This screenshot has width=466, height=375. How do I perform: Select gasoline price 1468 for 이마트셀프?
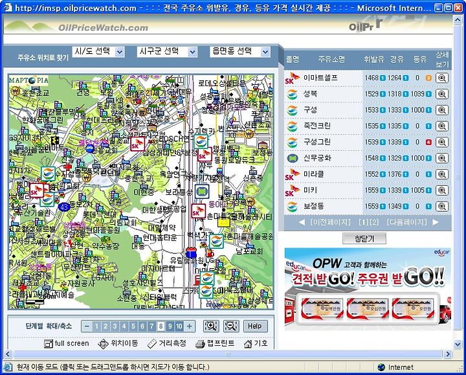coord(372,78)
